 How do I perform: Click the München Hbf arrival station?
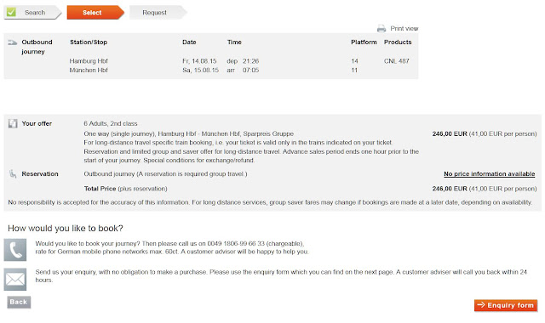[89, 70]
